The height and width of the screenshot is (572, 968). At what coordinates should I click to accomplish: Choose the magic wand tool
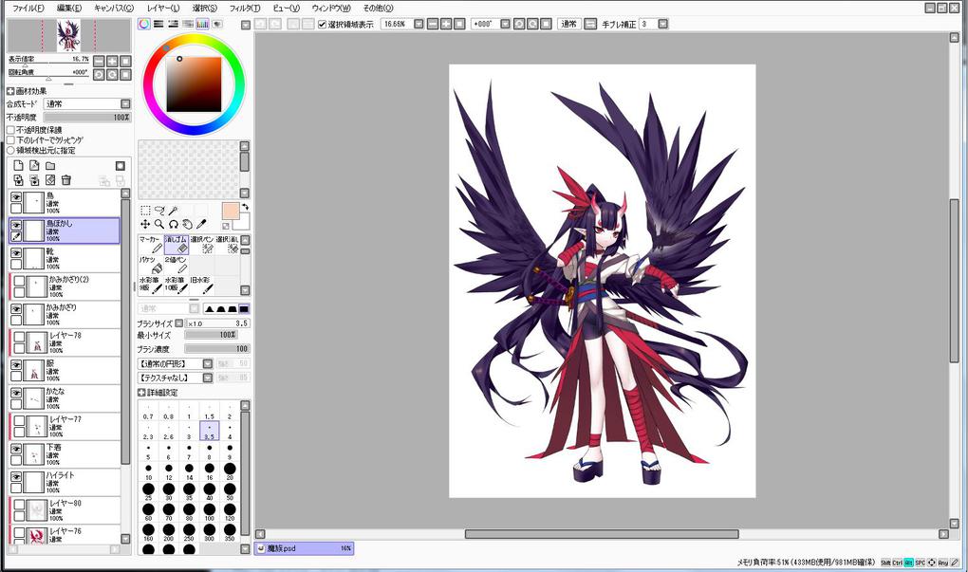pyautogui.click(x=174, y=211)
